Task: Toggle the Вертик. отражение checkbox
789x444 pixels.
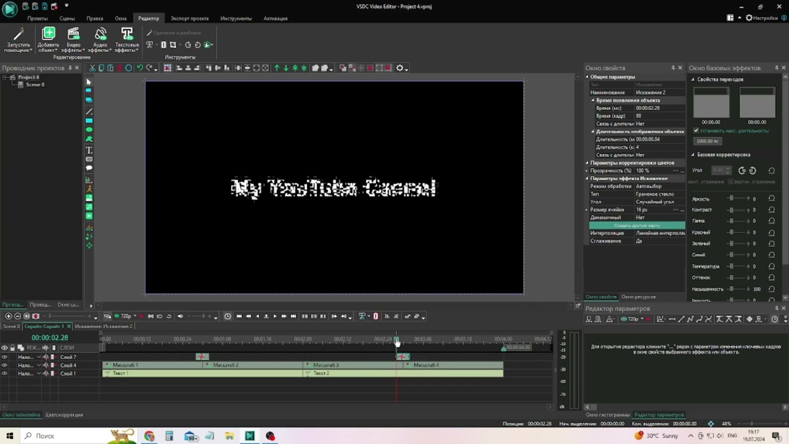Action: point(731,182)
